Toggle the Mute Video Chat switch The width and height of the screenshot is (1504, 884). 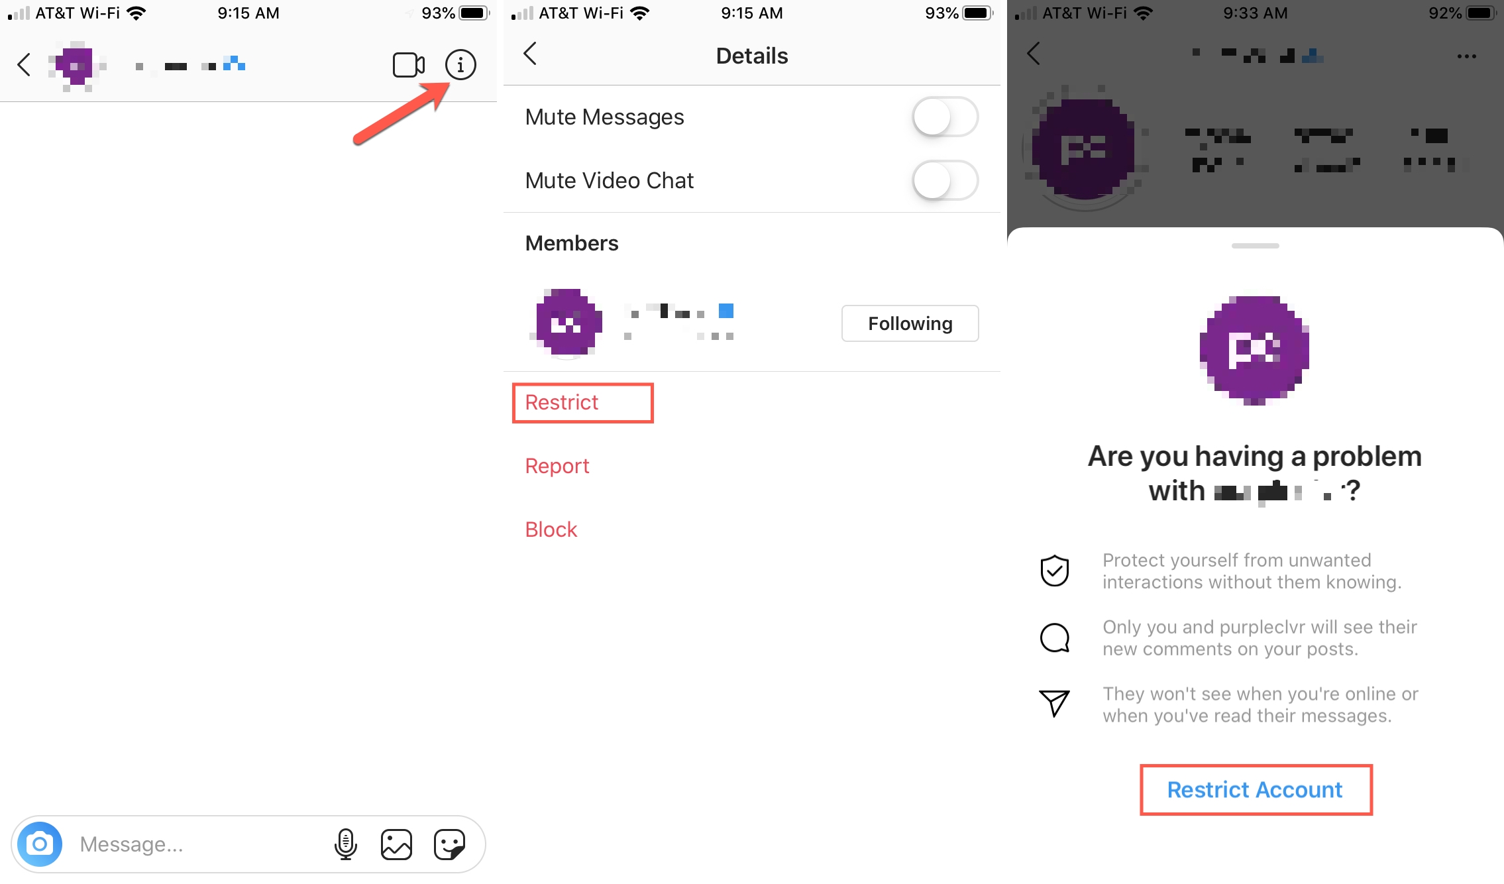point(945,181)
